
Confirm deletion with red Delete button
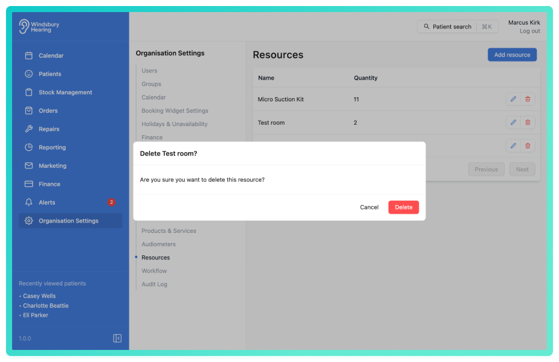coord(404,207)
